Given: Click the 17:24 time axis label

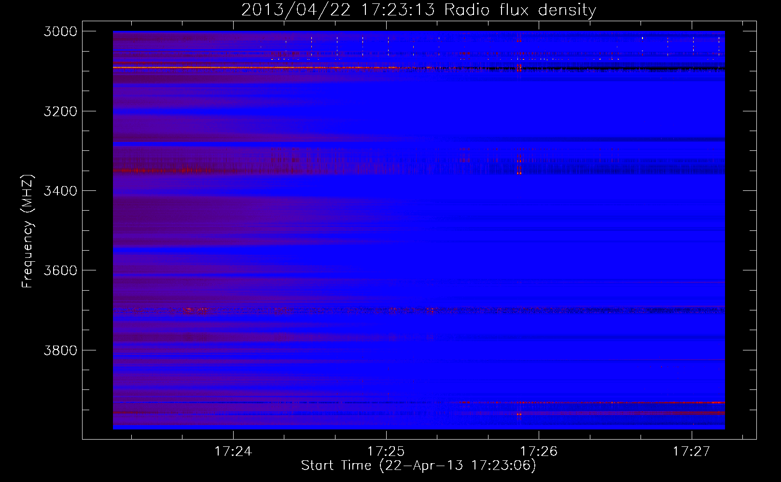Looking at the screenshot, I should click(233, 451).
